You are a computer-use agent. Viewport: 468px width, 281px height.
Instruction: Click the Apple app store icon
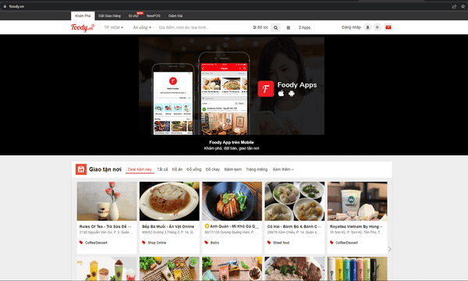[281, 93]
